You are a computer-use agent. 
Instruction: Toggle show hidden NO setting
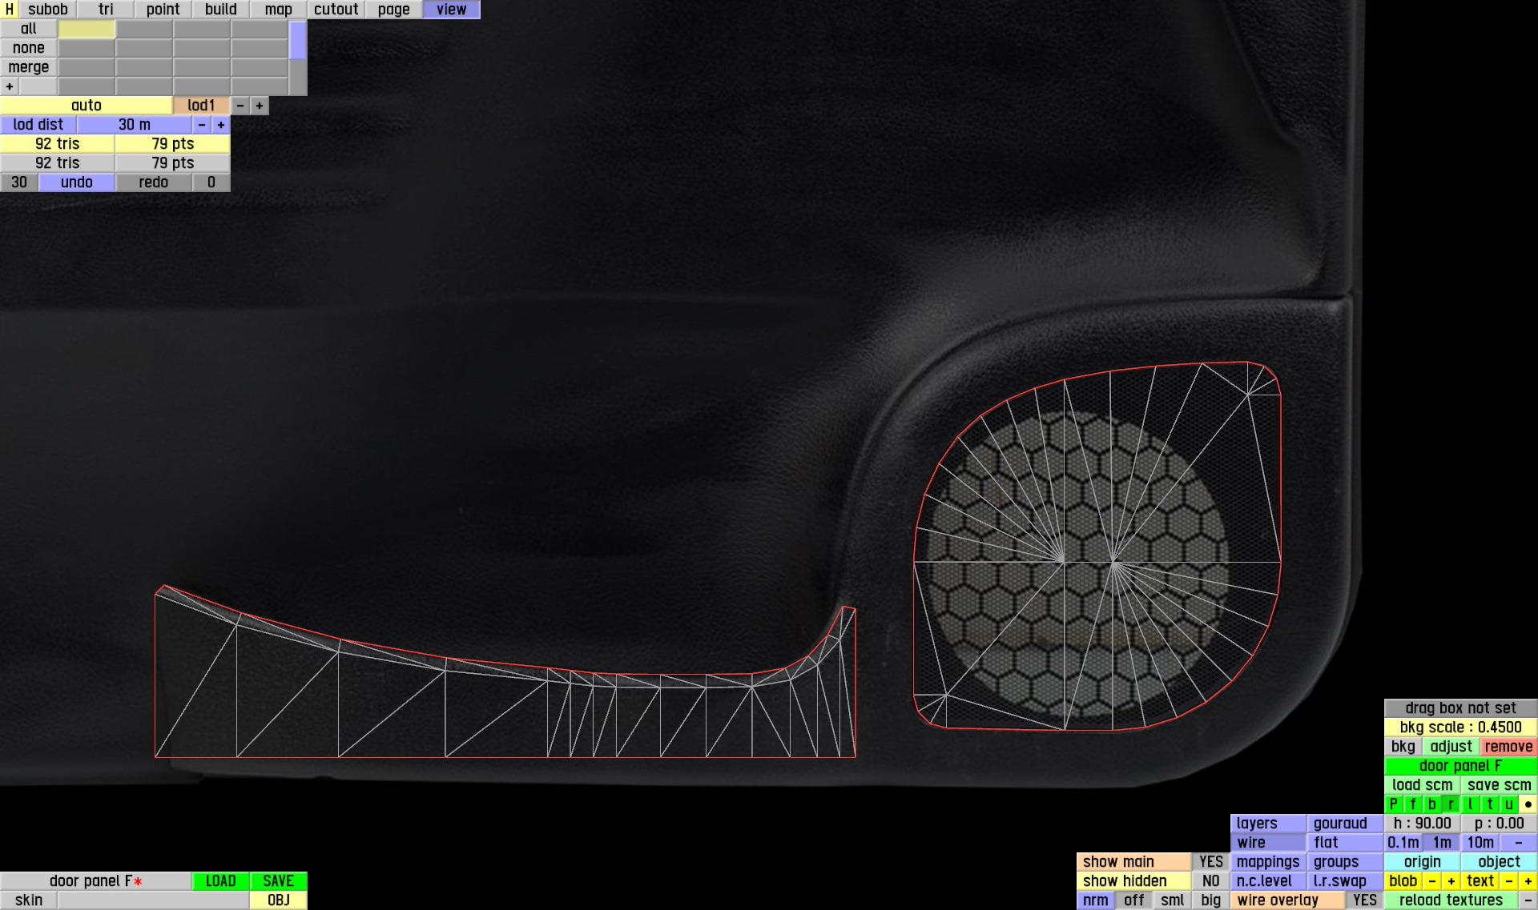(x=1210, y=881)
